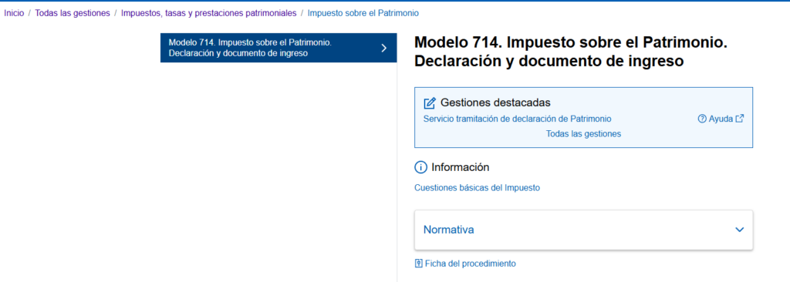The height and width of the screenshot is (282, 790).
Task: Click the Modelo 714 page heading
Action: click(x=572, y=52)
